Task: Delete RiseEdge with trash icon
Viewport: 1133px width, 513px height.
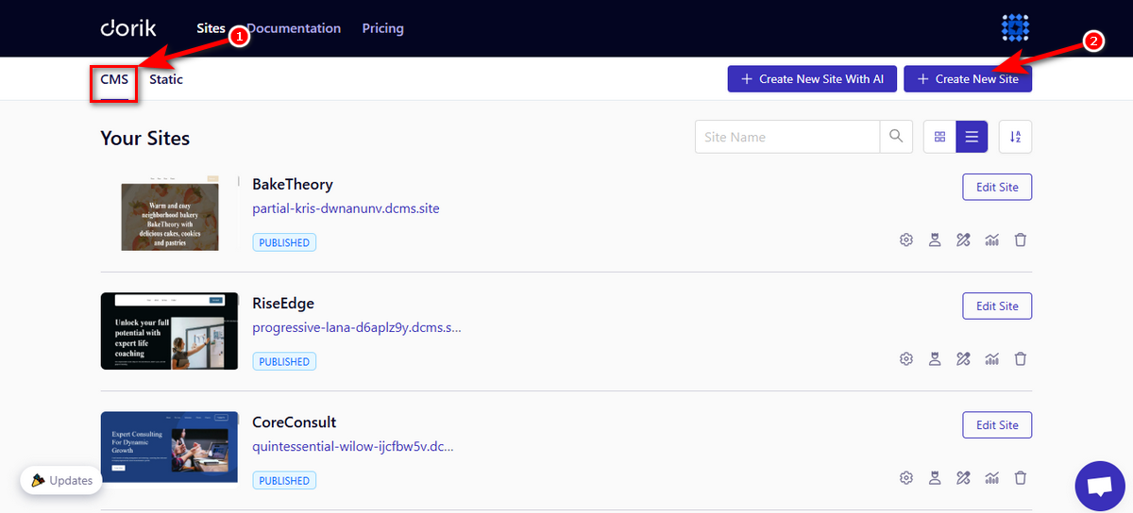Action: [x=1020, y=358]
